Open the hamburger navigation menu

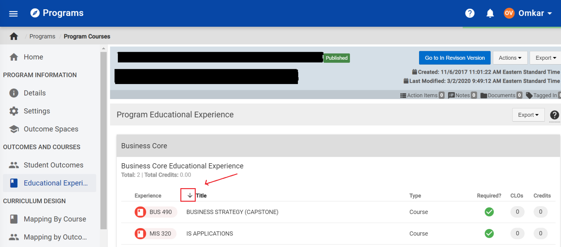coord(13,14)
